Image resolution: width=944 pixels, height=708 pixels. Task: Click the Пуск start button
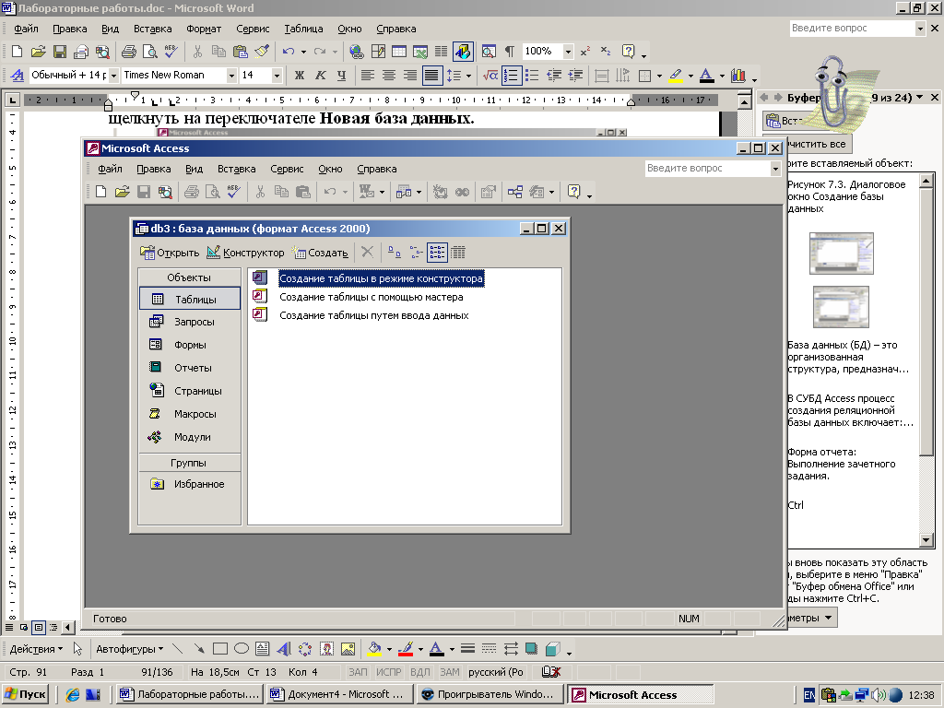tap(26, 694)
